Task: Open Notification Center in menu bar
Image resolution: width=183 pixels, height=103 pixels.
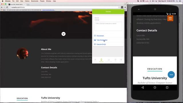Action: (x=180, y=1)
